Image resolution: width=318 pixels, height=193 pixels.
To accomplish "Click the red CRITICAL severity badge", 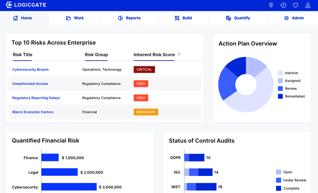I will tap(144, 69).
